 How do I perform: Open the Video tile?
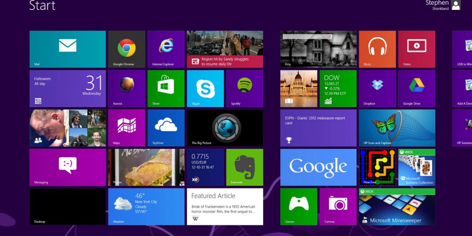[417, 49]
